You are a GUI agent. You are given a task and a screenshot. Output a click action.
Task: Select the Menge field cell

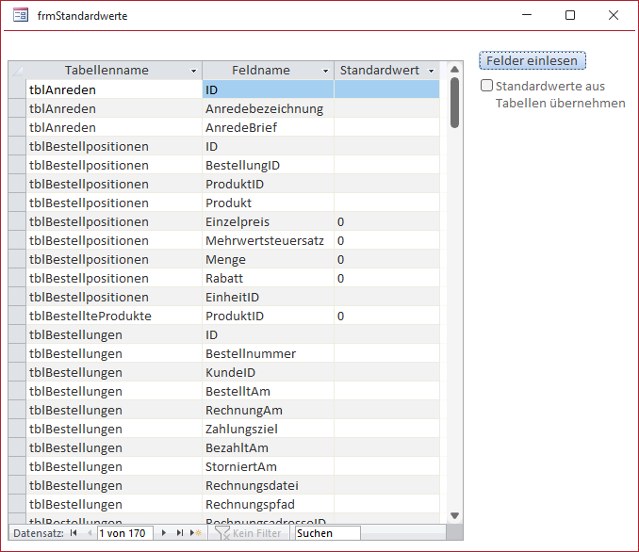268,259
